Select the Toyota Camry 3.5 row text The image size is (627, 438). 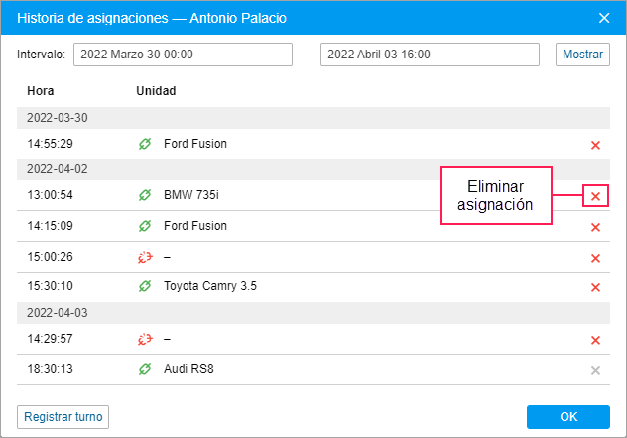pyautogui.click(x=210, y=286)
